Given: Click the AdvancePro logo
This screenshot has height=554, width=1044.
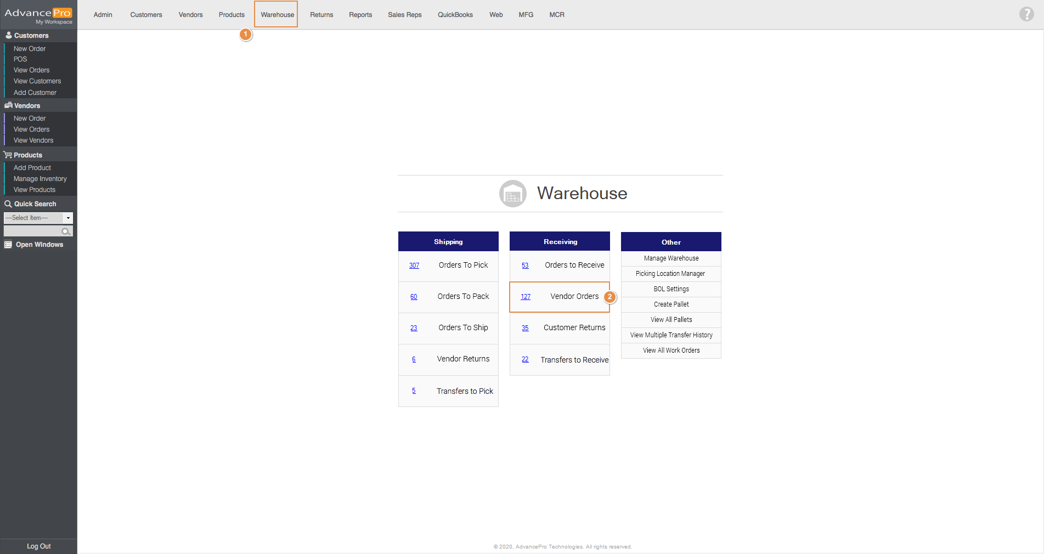Looking at the screenshot, I should [38, 15].
